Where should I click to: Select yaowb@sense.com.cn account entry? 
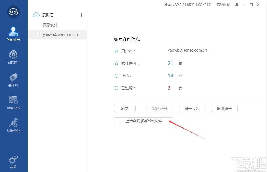(x=61, y=35)
